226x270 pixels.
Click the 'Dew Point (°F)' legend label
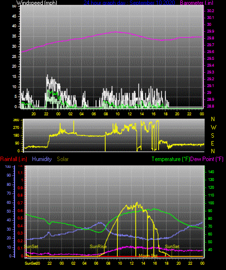tap(207, 159)
